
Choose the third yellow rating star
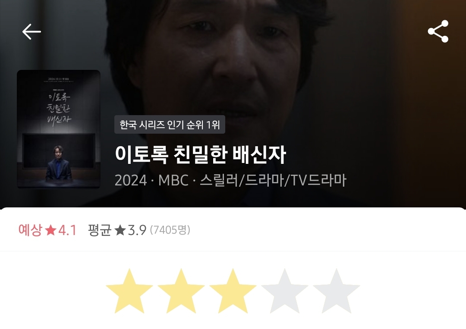click(233, 291)
